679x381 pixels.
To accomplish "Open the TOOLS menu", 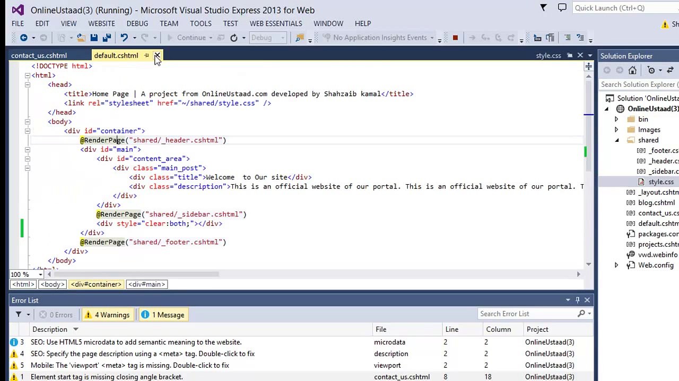I will [x=201, y=23].
